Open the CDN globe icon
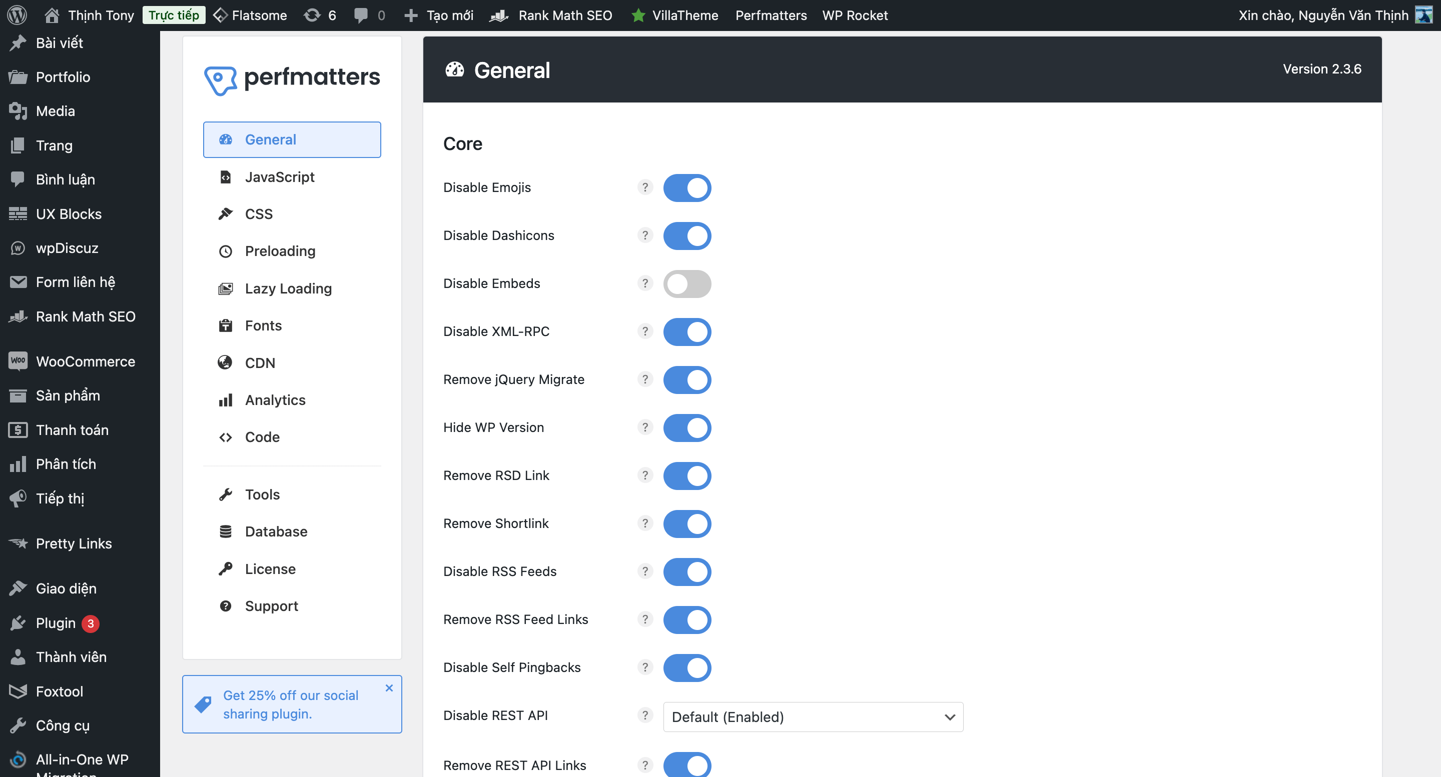 pyautogui.click(x=226, y=362)
